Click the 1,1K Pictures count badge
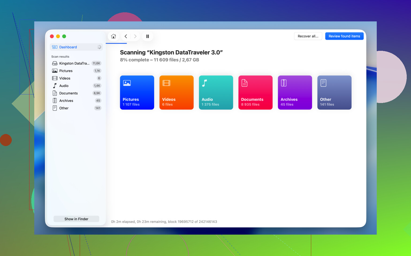This screenshot has height=256, width=411. 97,71
